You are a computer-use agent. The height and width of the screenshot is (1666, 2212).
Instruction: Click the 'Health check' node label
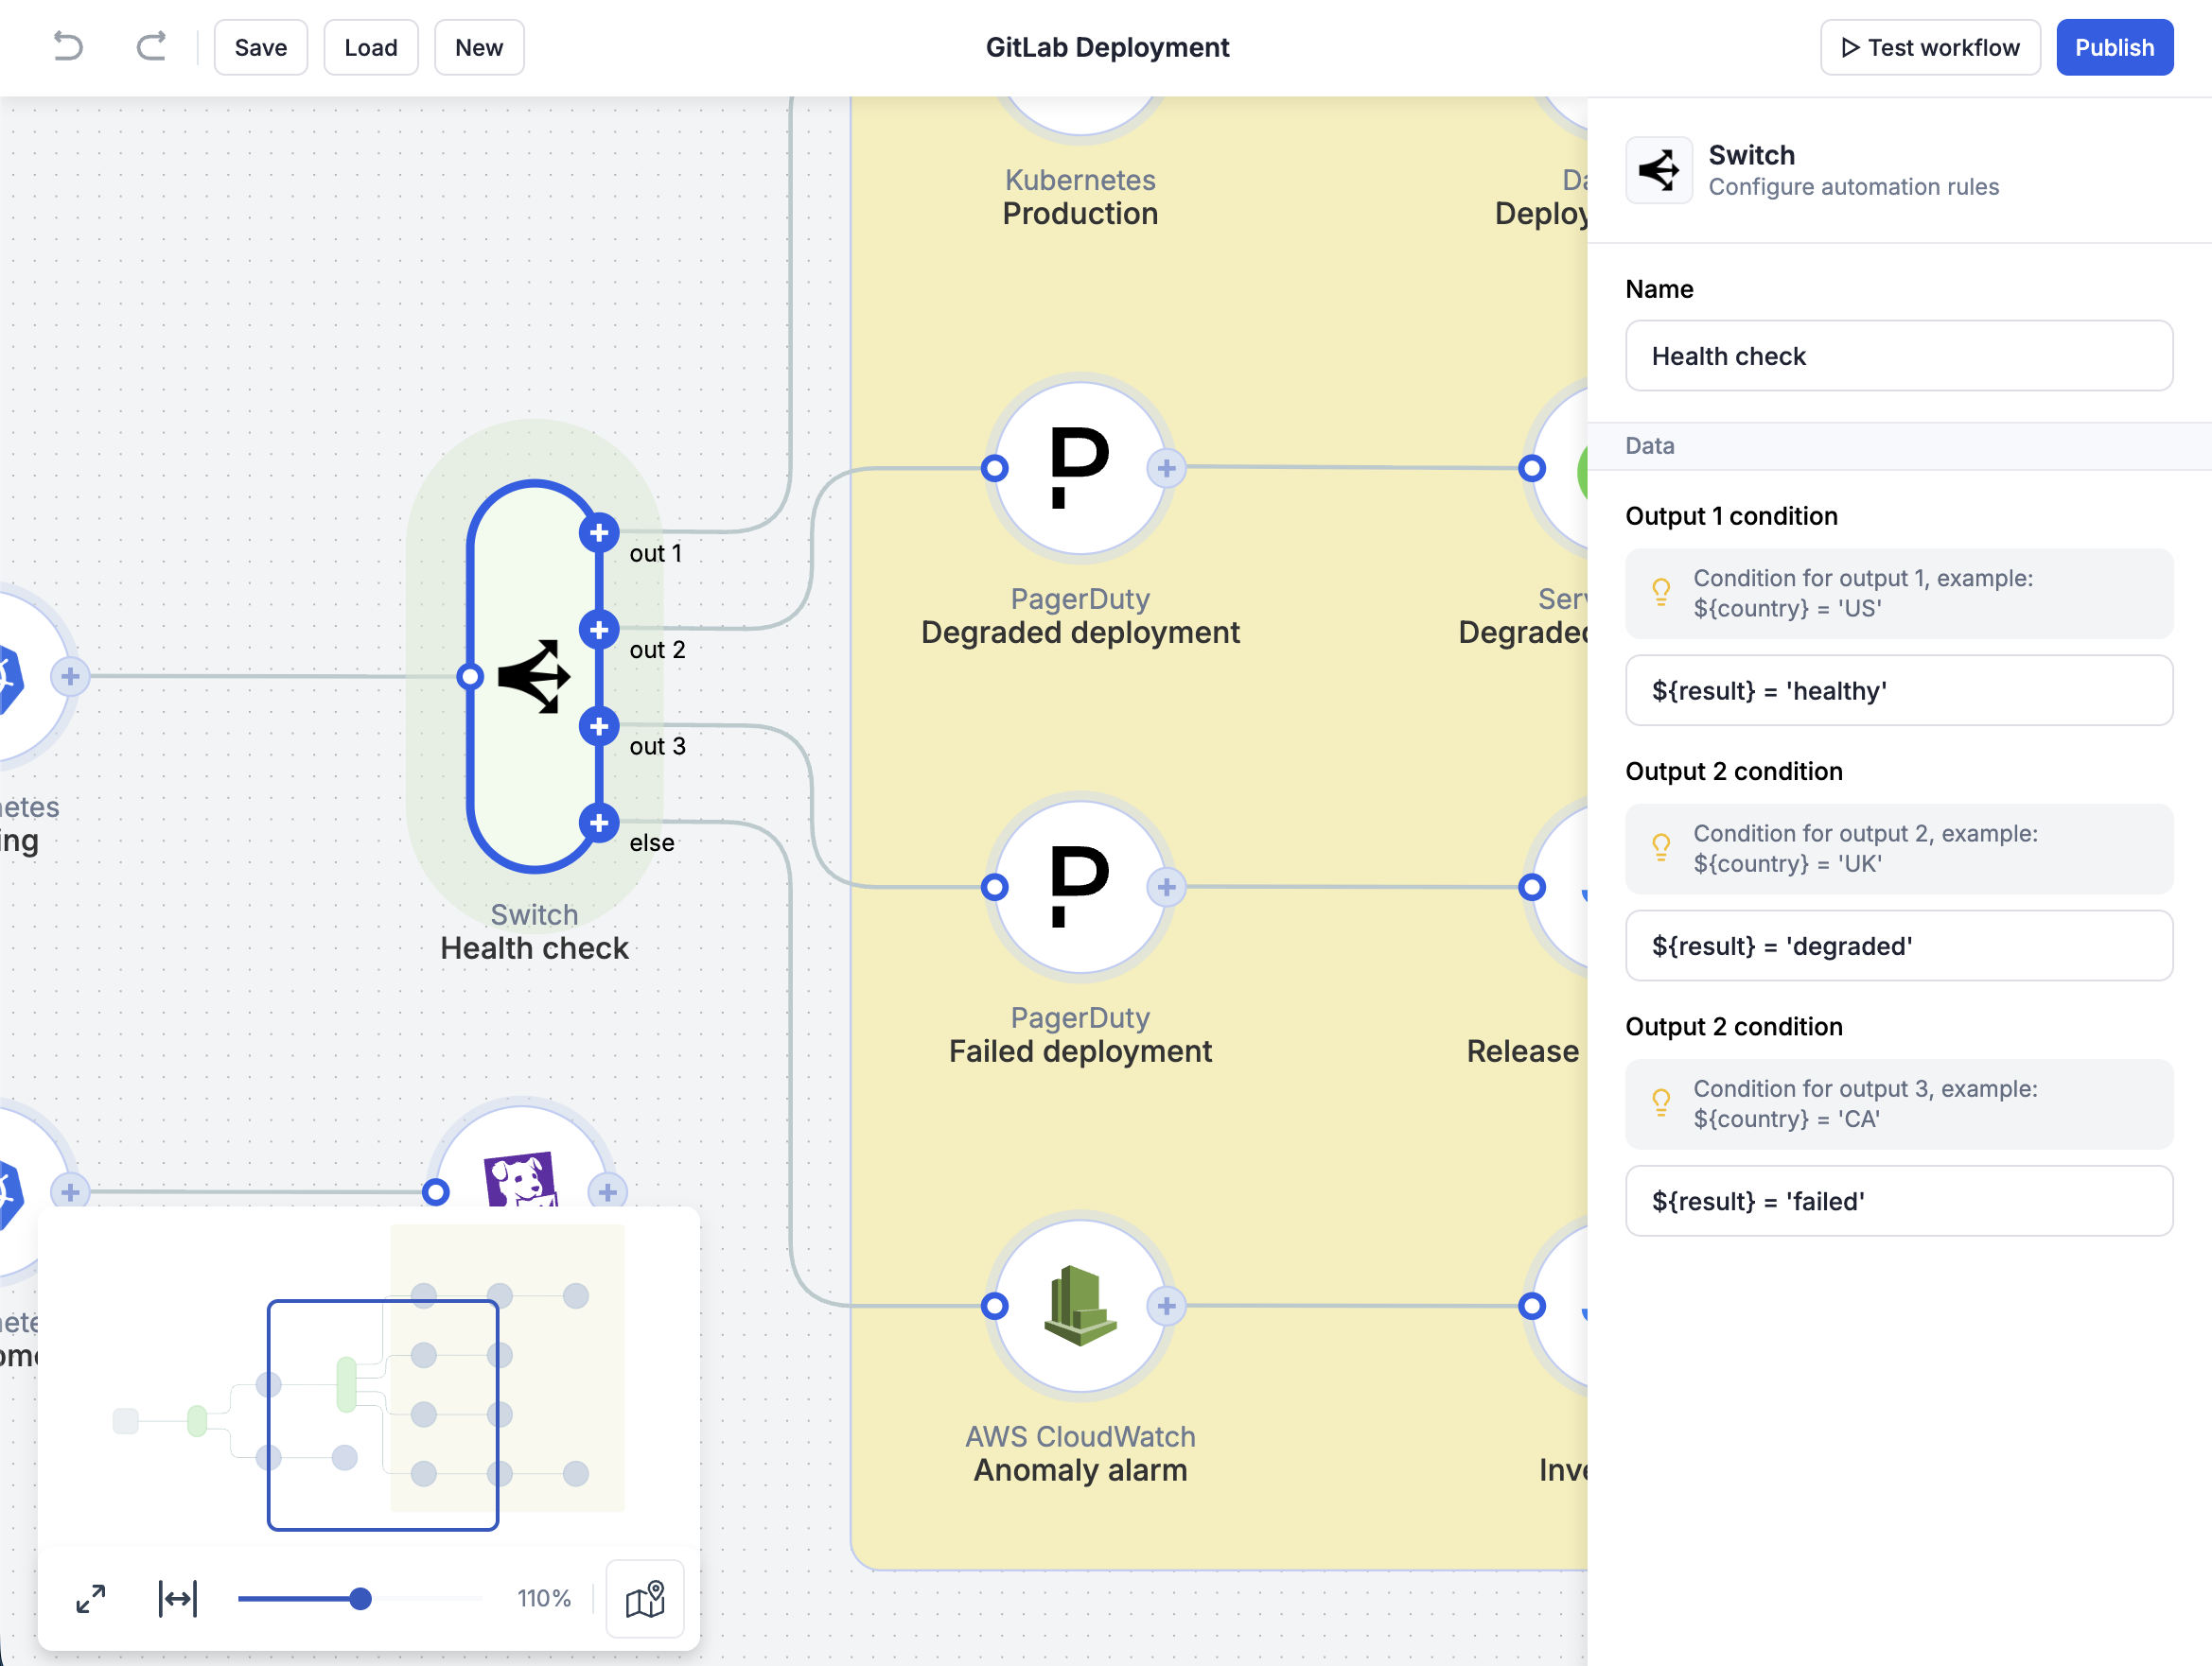click(x=534, y=947)
